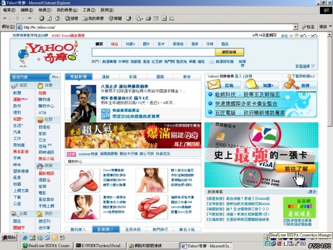333x250 pixels.
Task: Switch to the 全民快投 tab
Action: [133, 229]
